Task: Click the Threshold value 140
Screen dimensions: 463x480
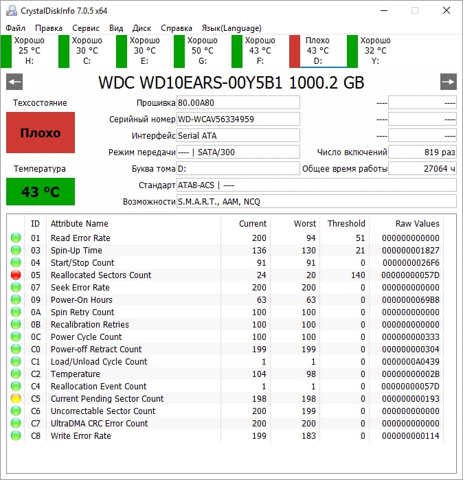Action: pyautogui.click(x=358, y=275)
